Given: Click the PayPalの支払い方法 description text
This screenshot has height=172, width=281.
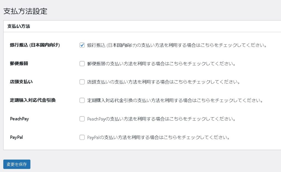Looking at the screenshot, I should [x=158, y=137].
